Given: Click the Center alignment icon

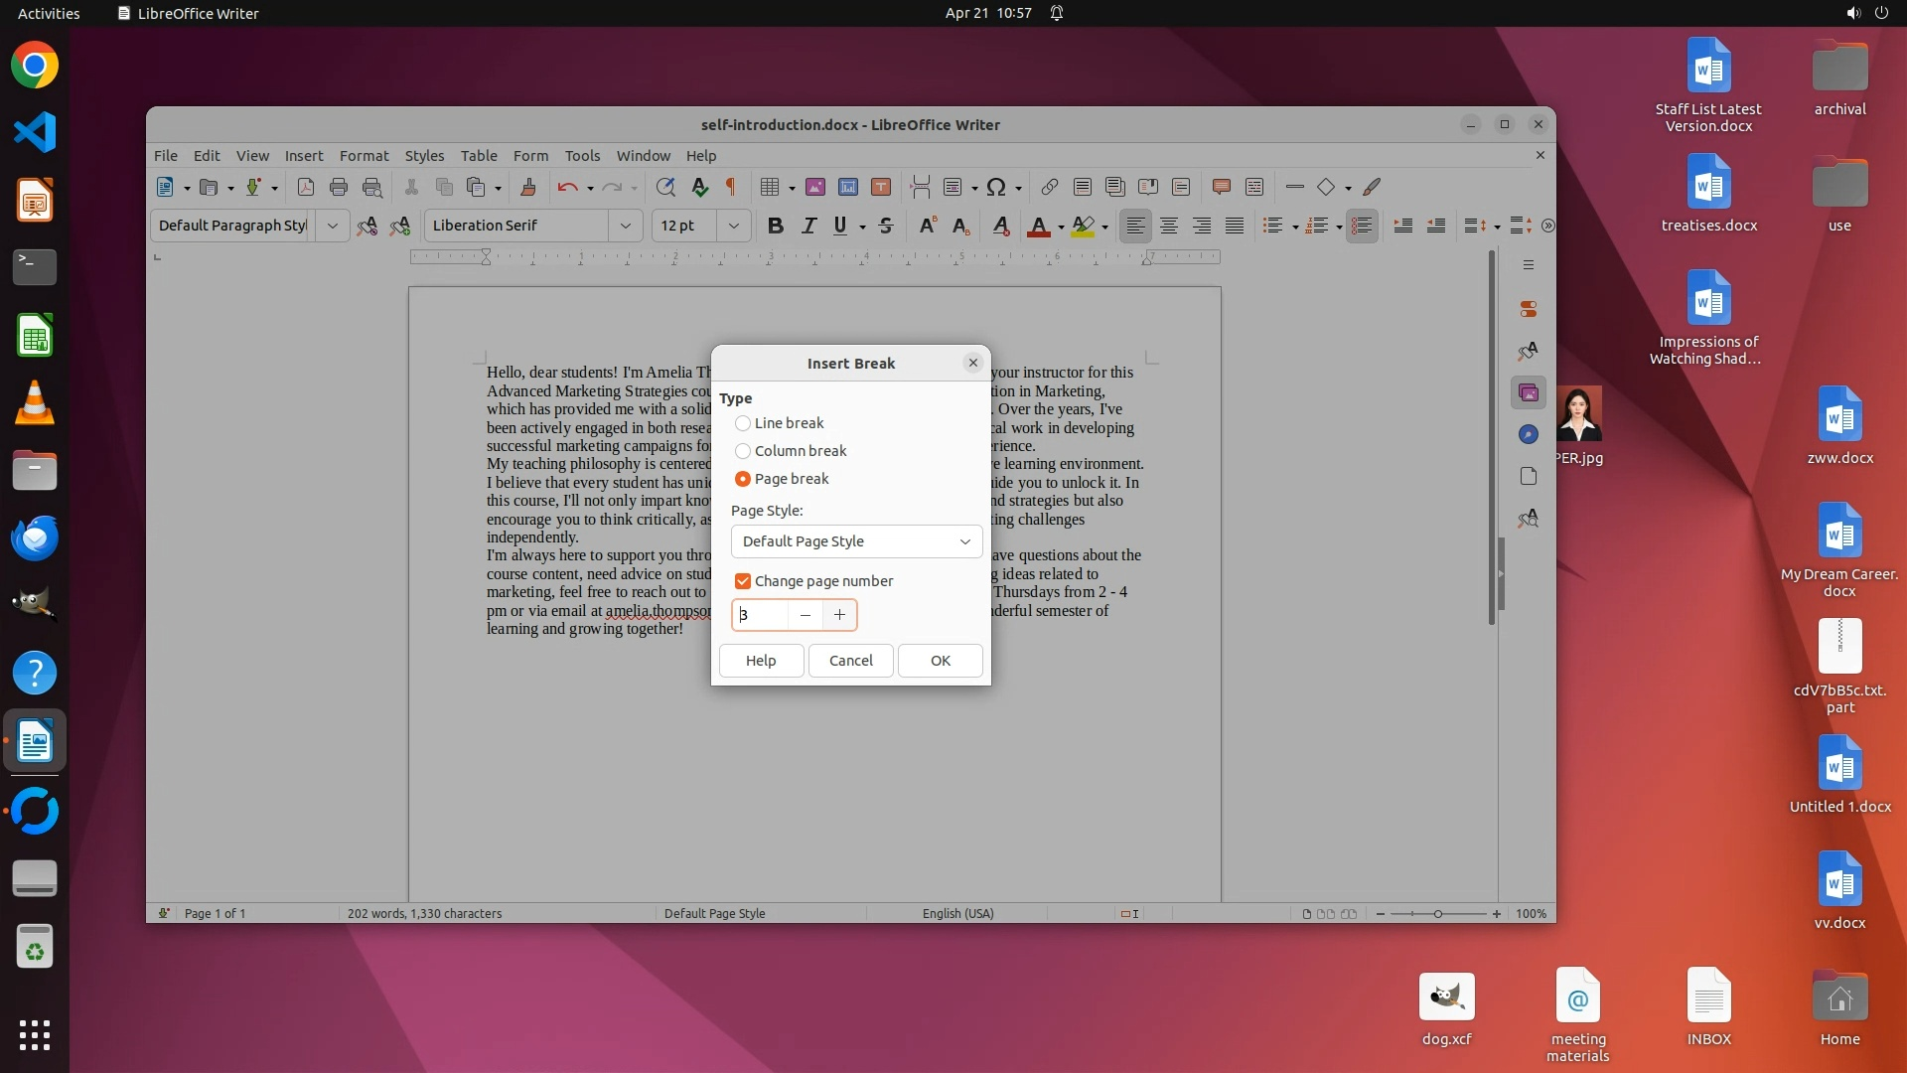Looking at the screenshot, I should [x=1169, y=226].
